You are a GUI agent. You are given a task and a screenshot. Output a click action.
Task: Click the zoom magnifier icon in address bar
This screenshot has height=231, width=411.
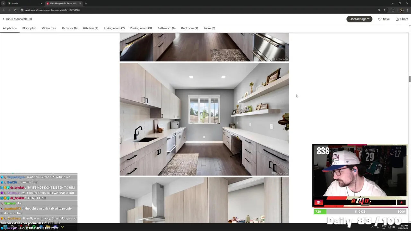point(379,10)
